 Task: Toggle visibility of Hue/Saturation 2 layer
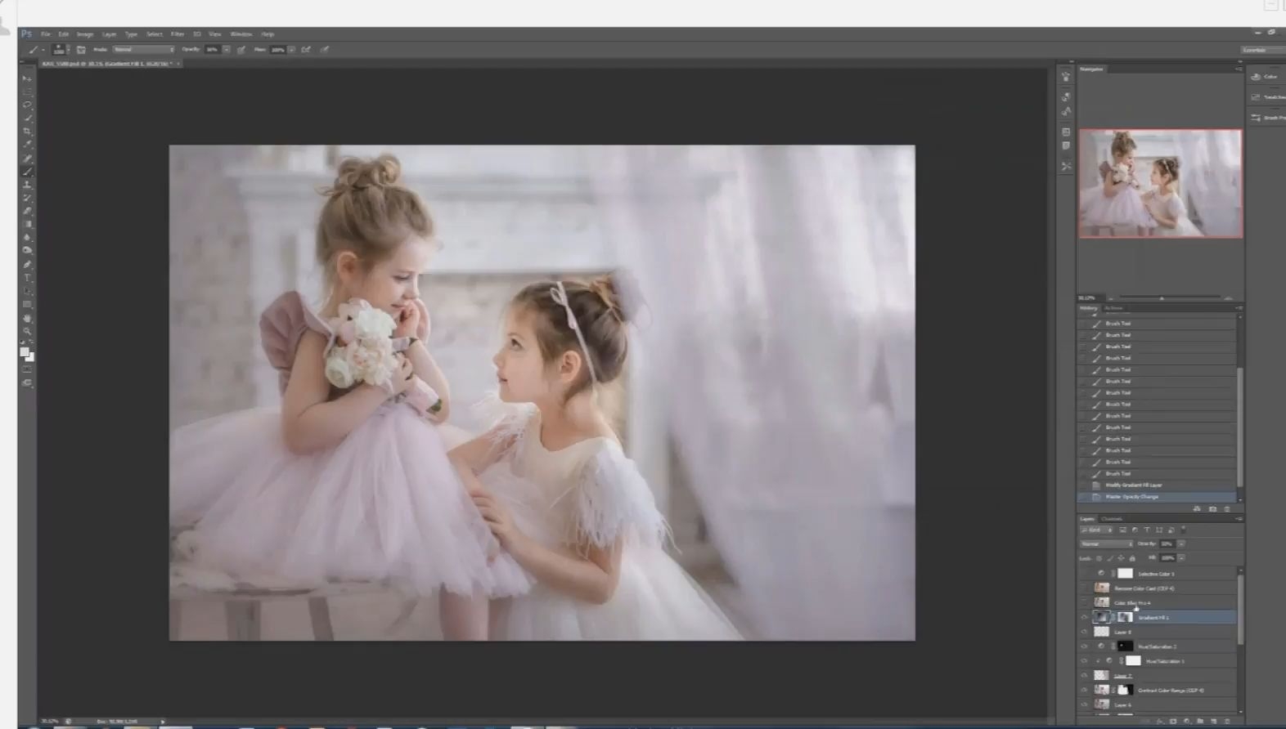(1085, 646)
